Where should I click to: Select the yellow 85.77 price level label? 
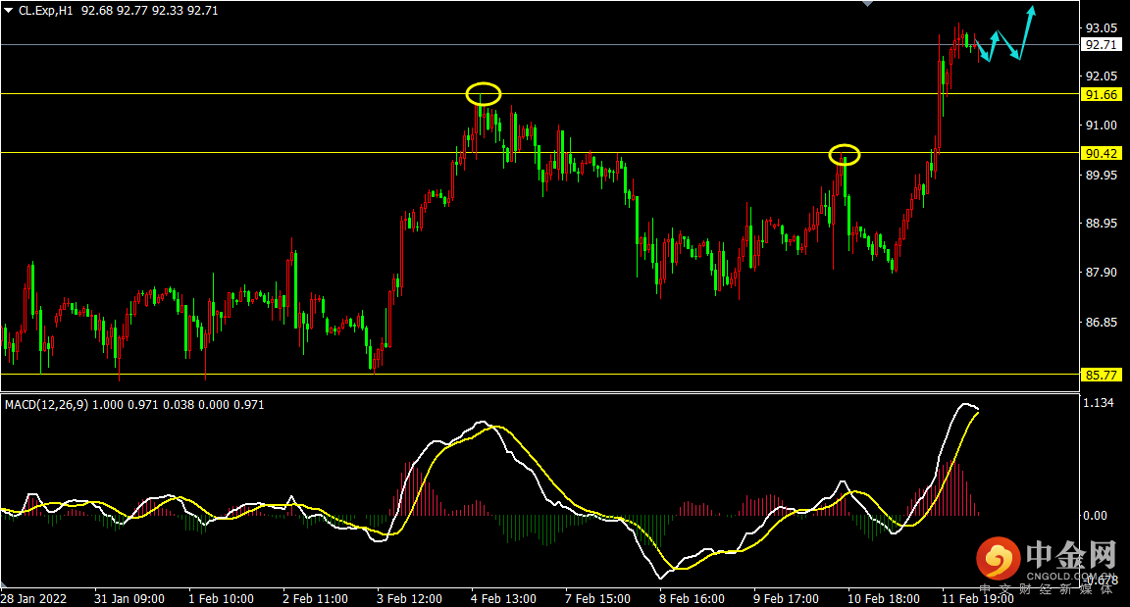[x=1102, y=375]
